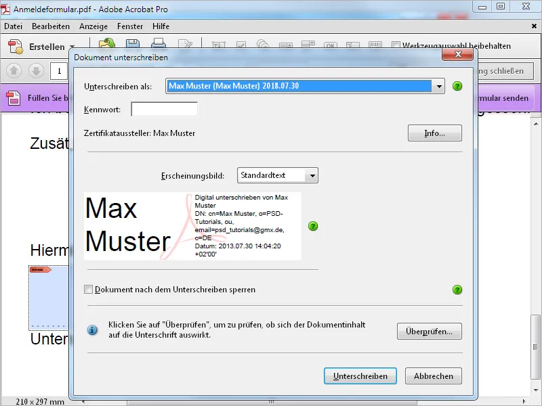Select the radio button form tool
542x406 pixels.
[x=263, y=44]
